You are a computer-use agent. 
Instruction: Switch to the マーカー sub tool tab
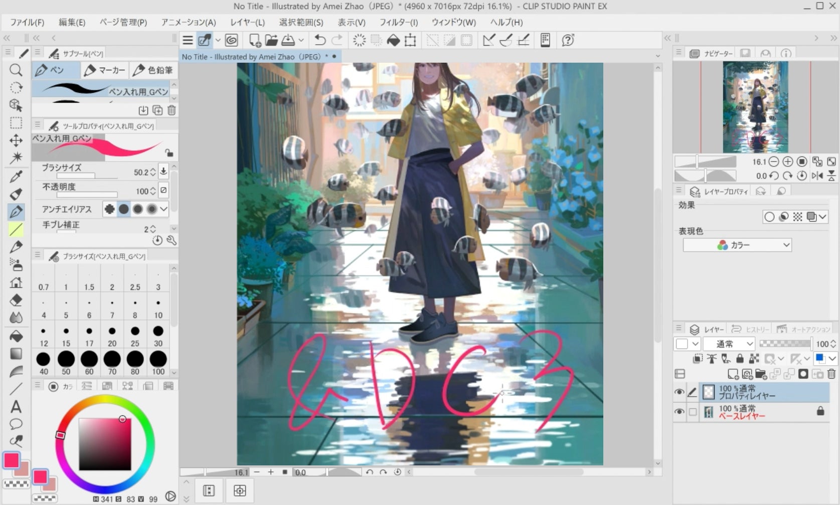[x=105, y=70]
